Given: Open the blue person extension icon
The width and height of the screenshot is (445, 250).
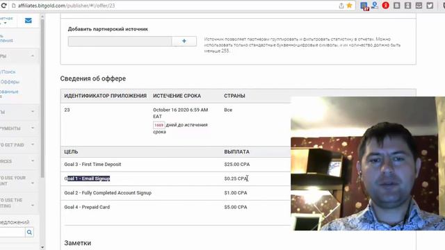Looking at the screenshot, I should (x=375, y=6).
